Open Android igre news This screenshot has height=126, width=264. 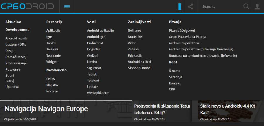96,37
